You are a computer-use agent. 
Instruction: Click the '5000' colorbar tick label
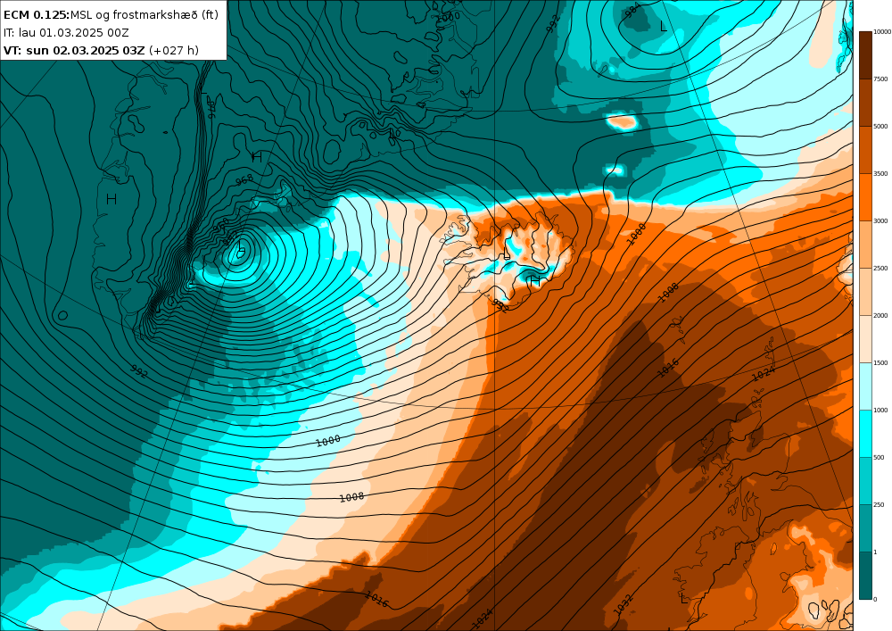tap(880, 127)
